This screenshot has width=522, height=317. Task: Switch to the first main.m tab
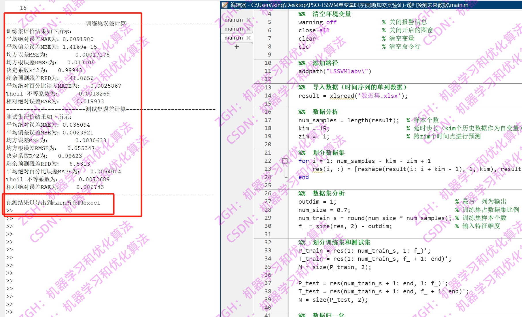(x=234, y=20)
